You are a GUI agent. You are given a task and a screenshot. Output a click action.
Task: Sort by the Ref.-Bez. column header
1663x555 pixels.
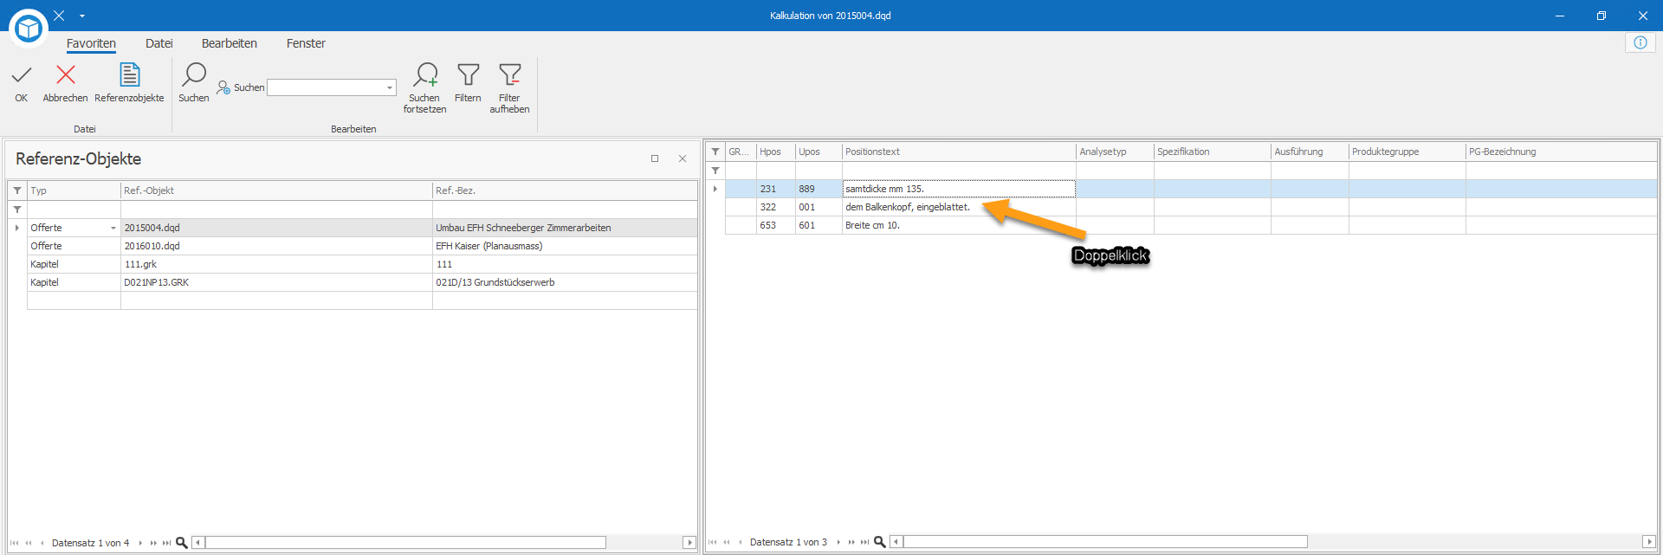click(565, 190)
